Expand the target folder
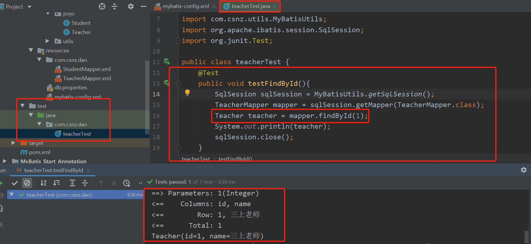The height and width of the screenshot is (244, 531). tap(13, 143)
